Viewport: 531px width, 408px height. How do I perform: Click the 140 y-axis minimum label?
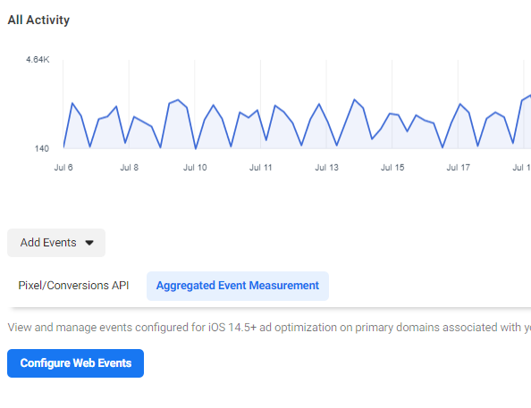point(42,148)
